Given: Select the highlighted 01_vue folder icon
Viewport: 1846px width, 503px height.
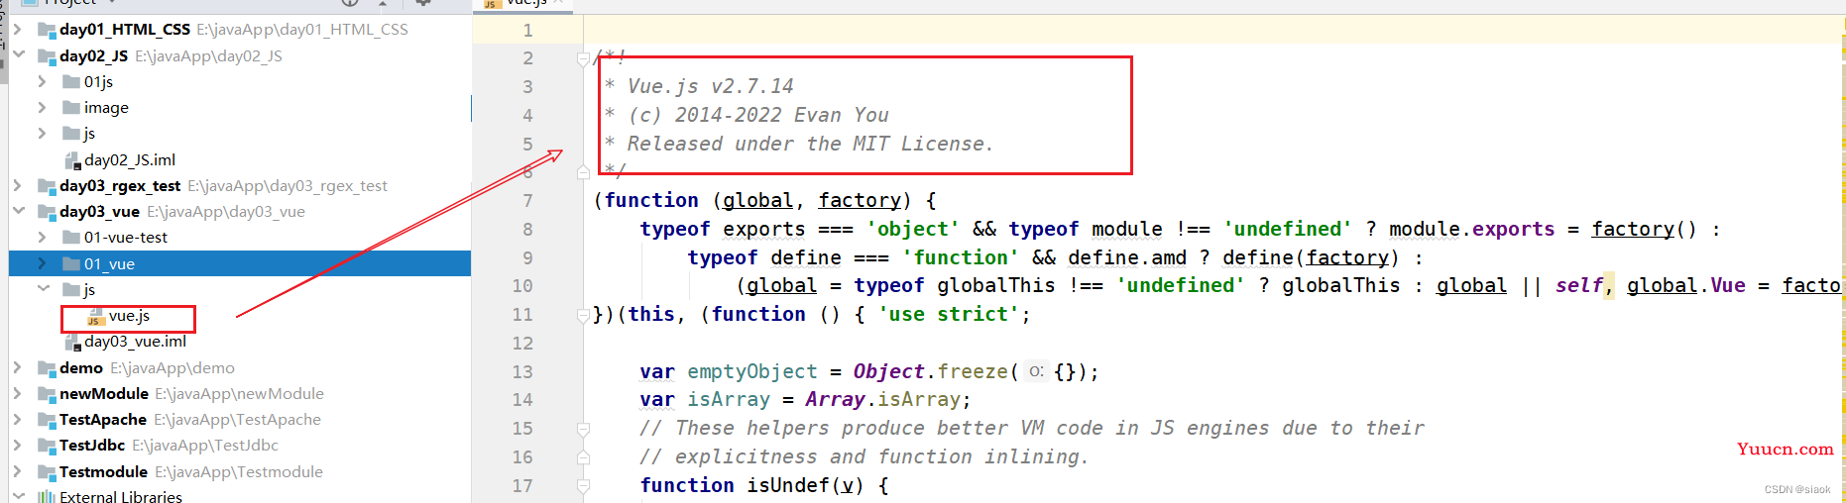Looking at the screenshot, I should coord(71,263).
